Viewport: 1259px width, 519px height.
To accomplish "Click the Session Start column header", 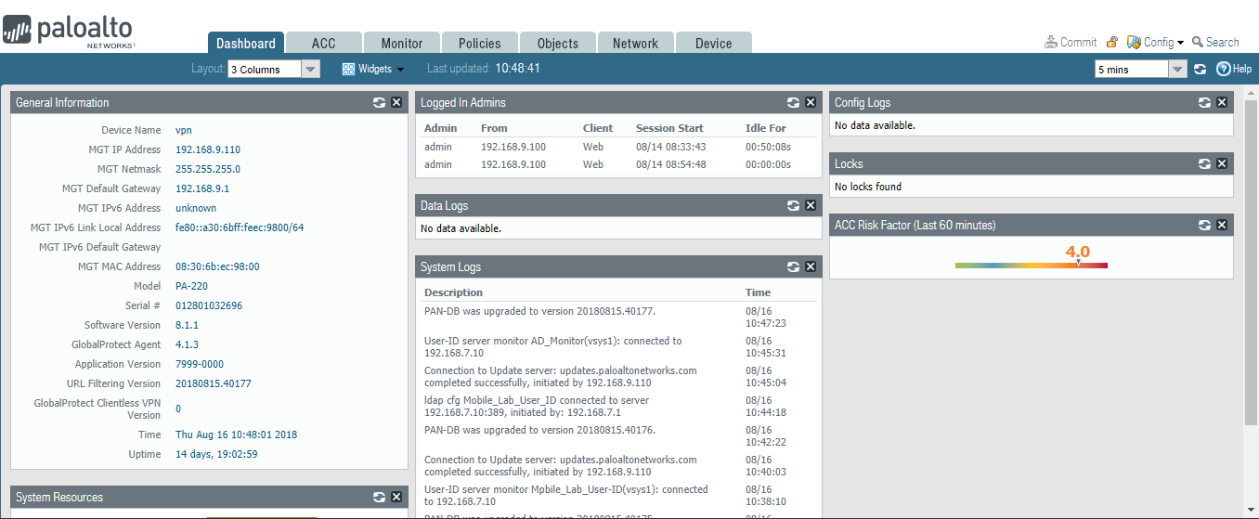I will pos(669,128).
